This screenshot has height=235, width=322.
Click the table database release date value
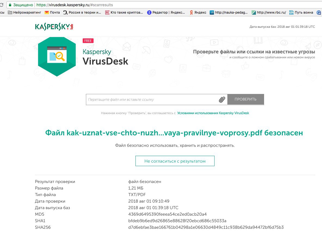click(x=153, y=208)
